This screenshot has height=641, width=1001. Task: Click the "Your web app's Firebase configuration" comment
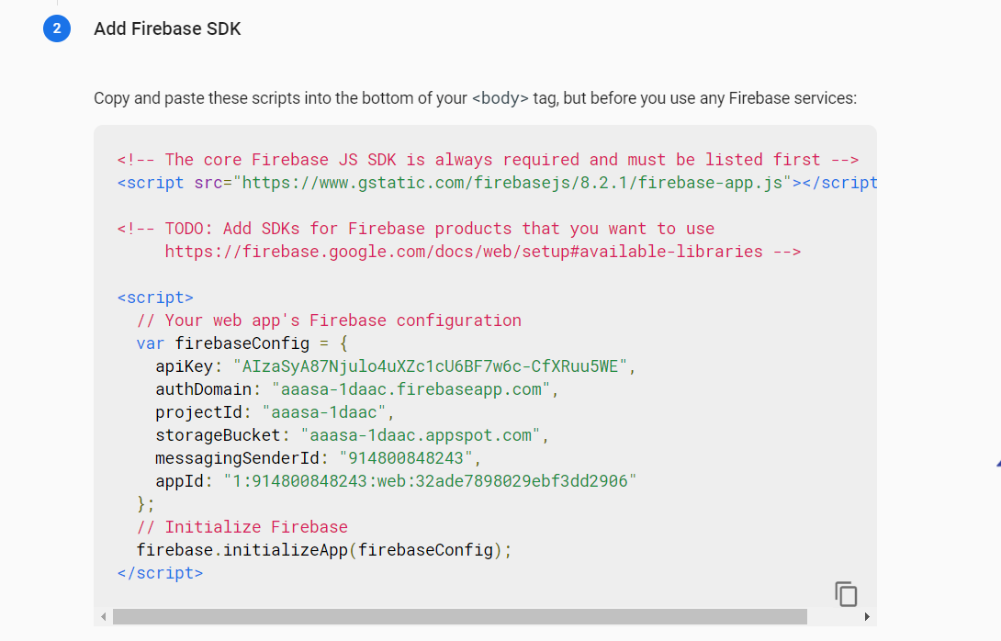(329, 320)
